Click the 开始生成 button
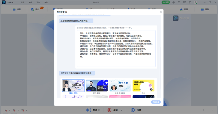Image resolution: width=218 pixels, height=114 pixels. 156,102
